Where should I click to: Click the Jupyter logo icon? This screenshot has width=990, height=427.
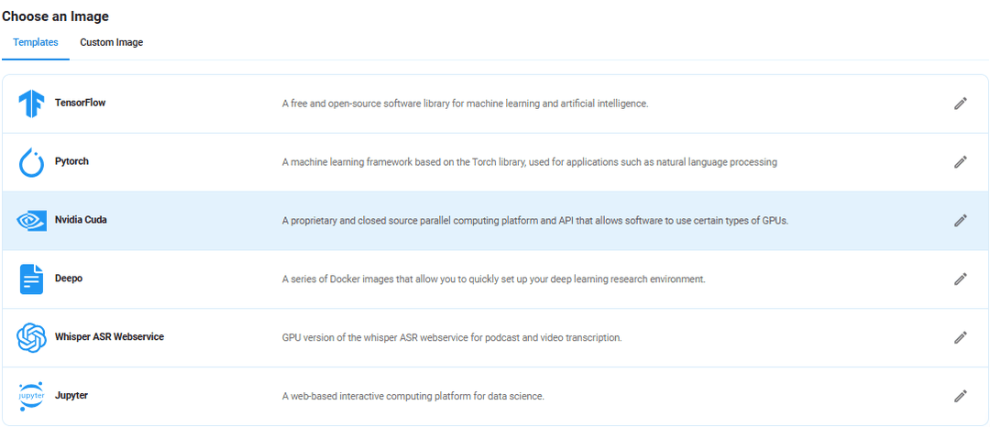pyautogui.click(x=31, y=396)
